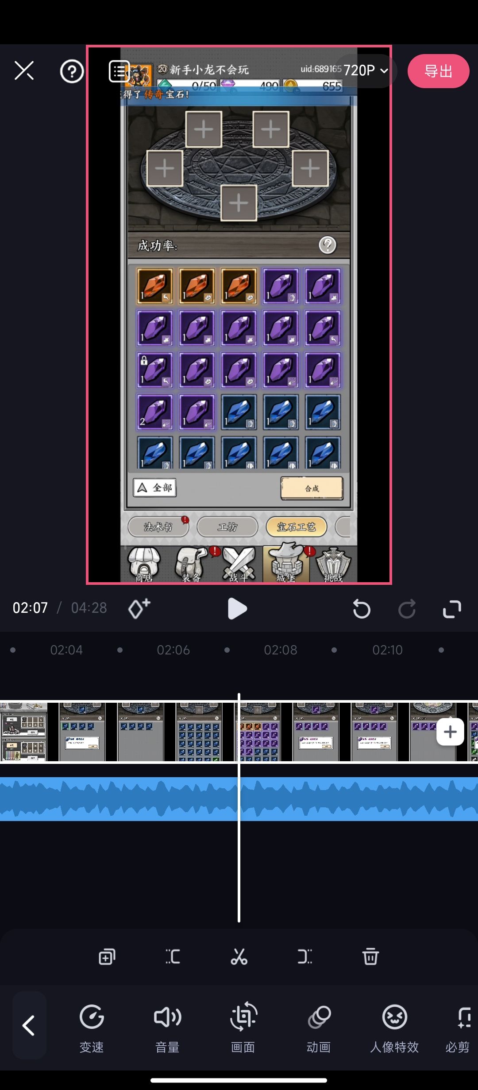478x1090 pixels.
Task: Tap the 合成 button in the game preview
Action: 312,488
